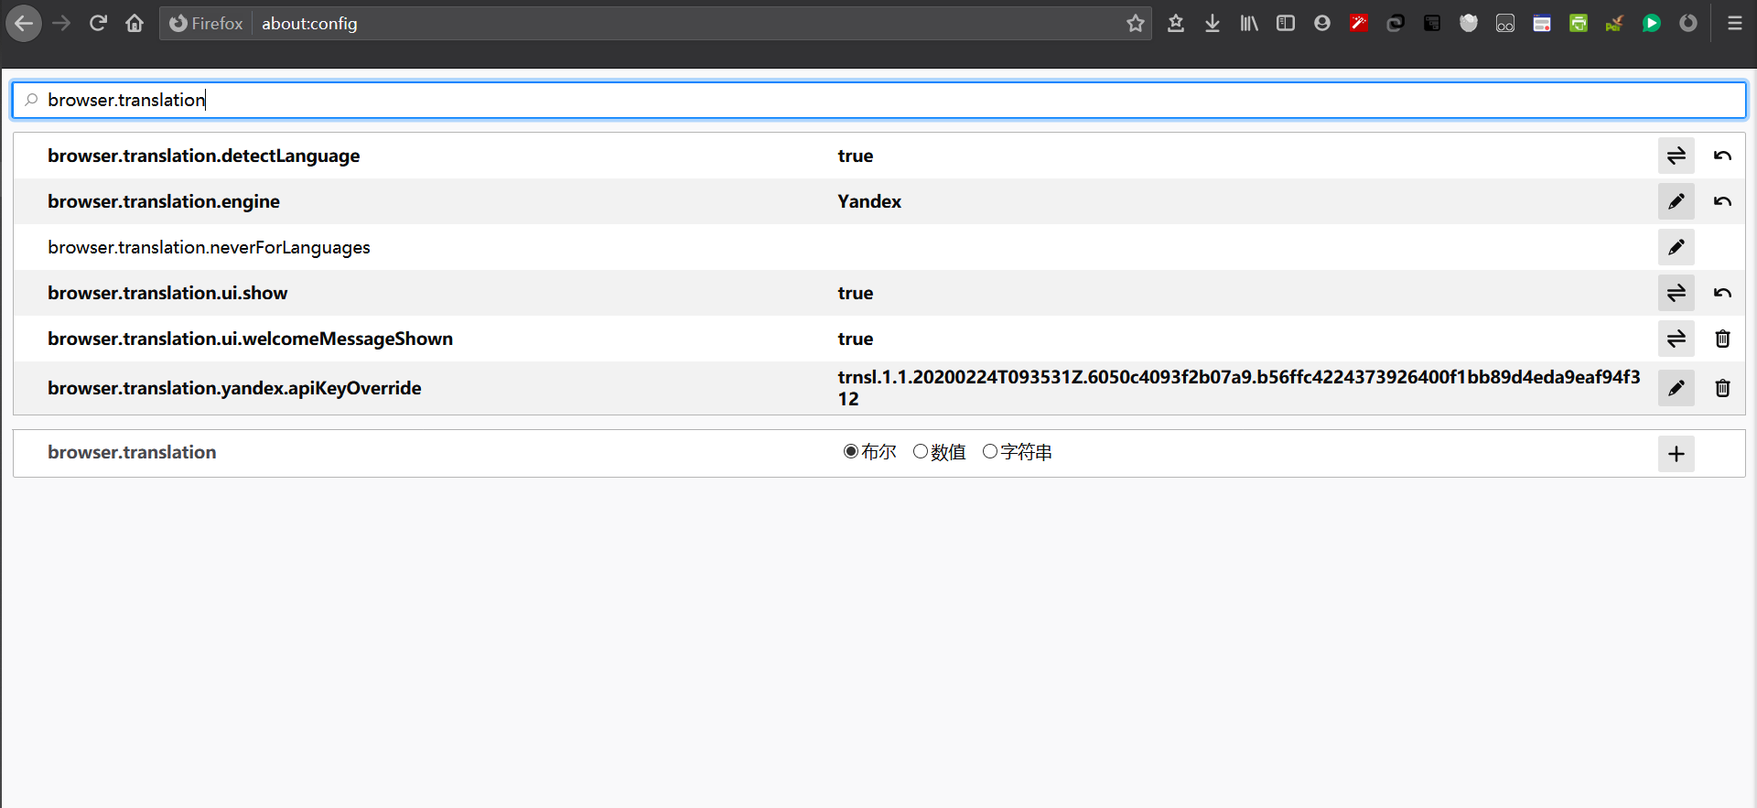
Task: Select the 字符串 (string) radio button
Action: click(x=990, y=451)
